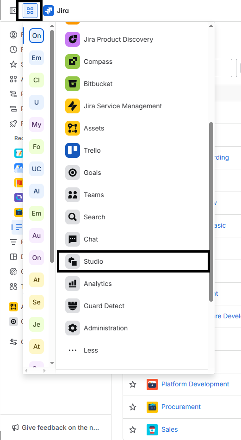The height and width of the screenshot is (440, 241).
Task: Click Give feedback on the new navigation
Action: click(55, 428)
